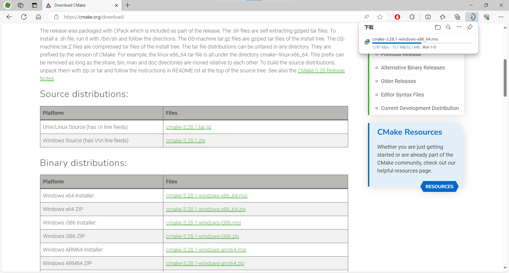
Task: Open the tab actions menu button
Action: coord(34,5)
